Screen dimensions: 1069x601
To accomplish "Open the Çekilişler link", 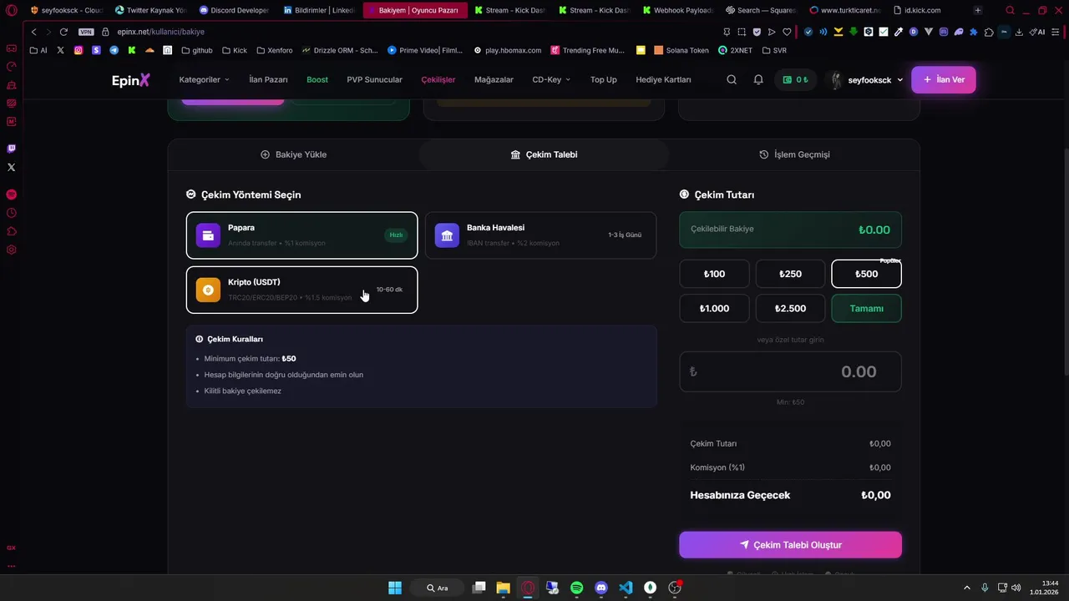I will 438,80.
